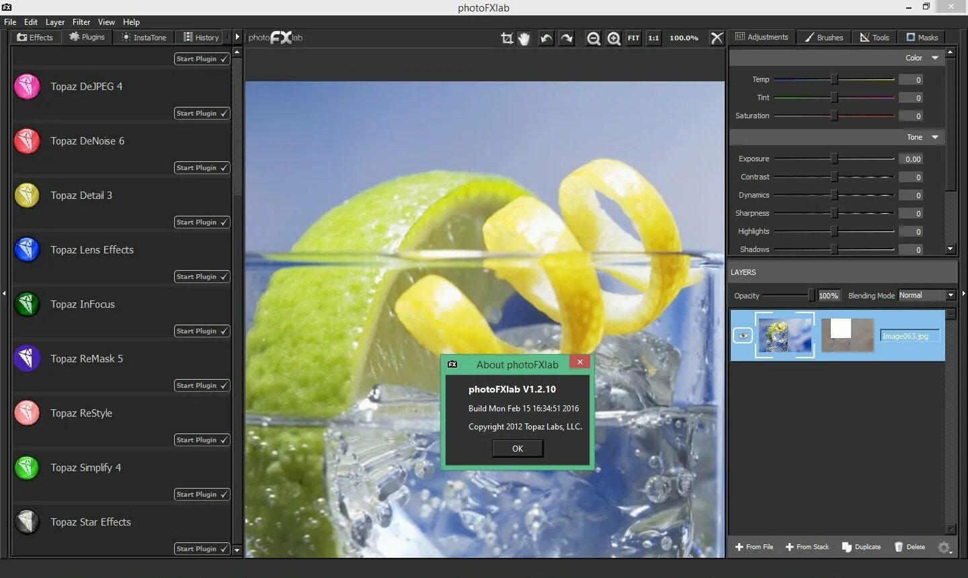Click the X icon beside the zoom percentage

pos(717,38)
